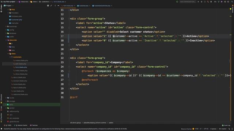Image resolution: width=234 pixels, height=131 pixels.
Task: Open welcome.blade.php in project tree
Action: [20, 95]
